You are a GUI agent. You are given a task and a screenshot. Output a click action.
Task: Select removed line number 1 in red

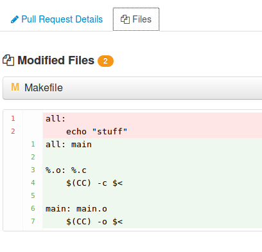[13, 118]
